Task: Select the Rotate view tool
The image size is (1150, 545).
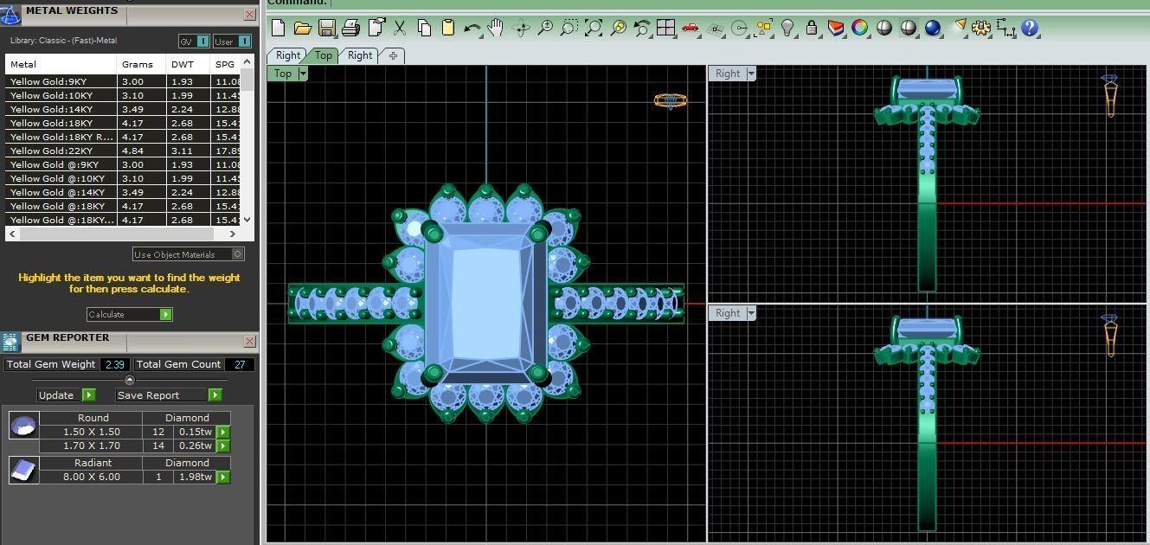Action: (x=521, y=28)
